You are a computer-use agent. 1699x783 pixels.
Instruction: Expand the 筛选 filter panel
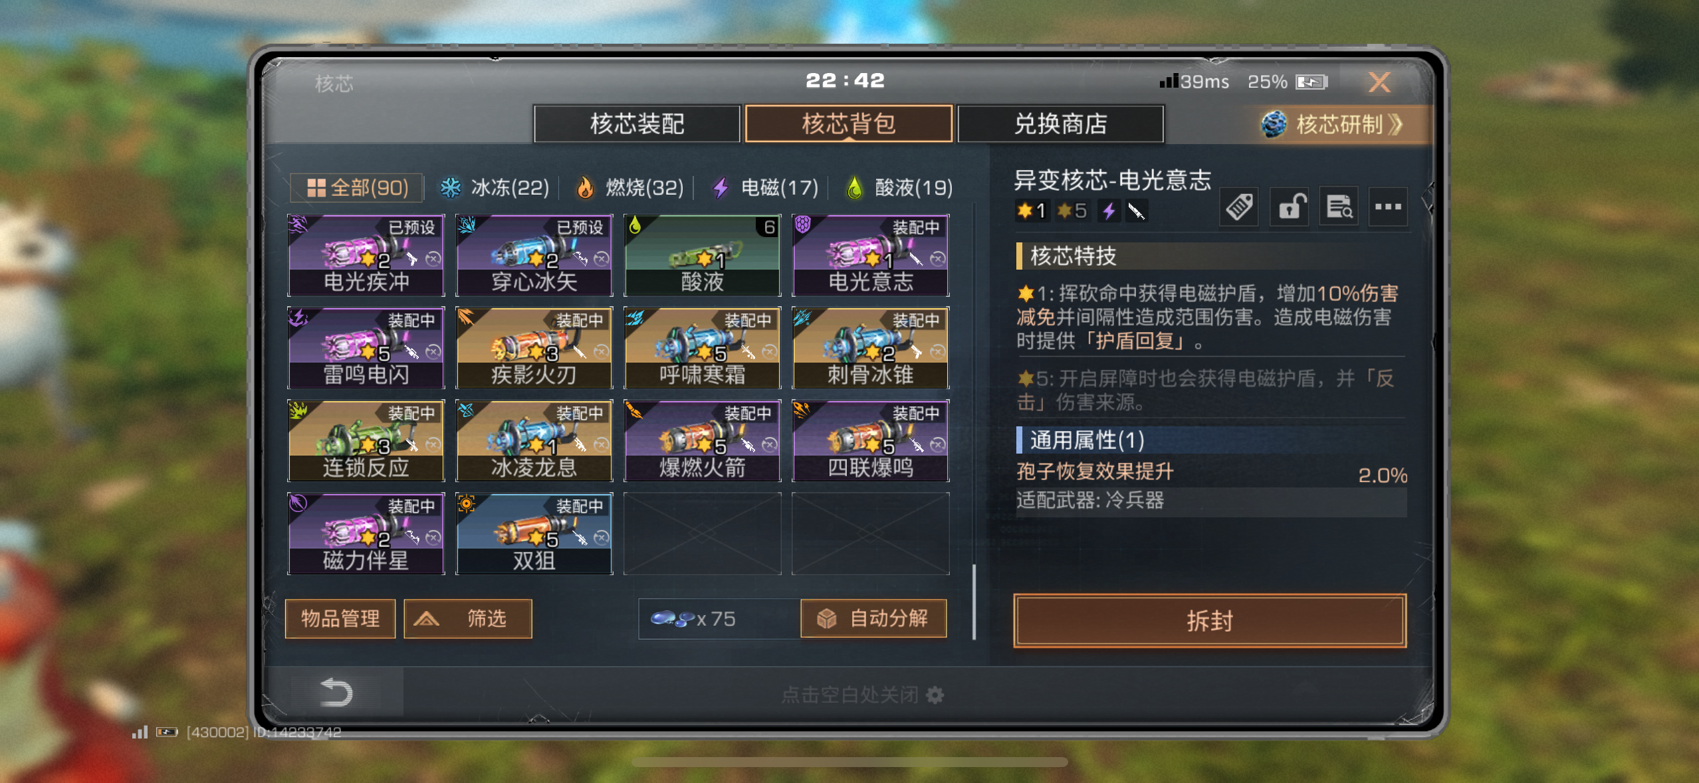(x=468, y=619)
